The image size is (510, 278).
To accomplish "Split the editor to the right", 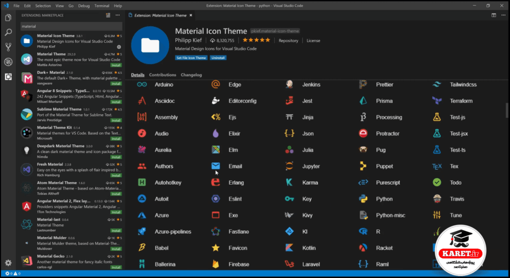I will pos(494,15).
